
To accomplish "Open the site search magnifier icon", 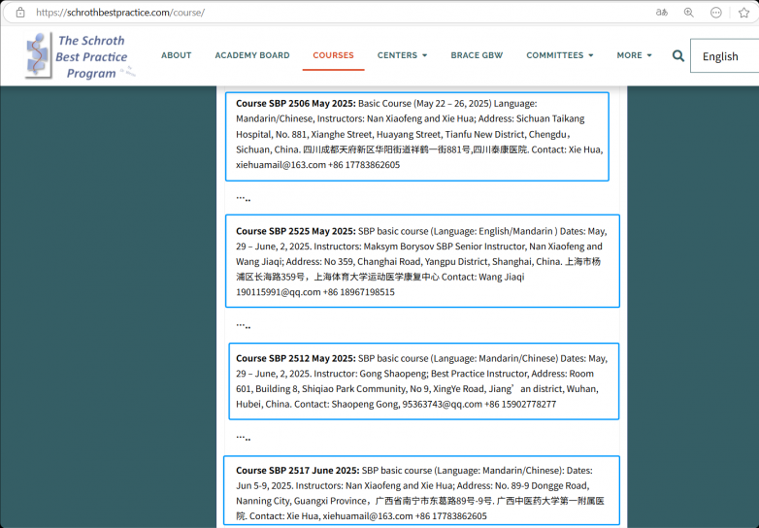I will (678, 55).
